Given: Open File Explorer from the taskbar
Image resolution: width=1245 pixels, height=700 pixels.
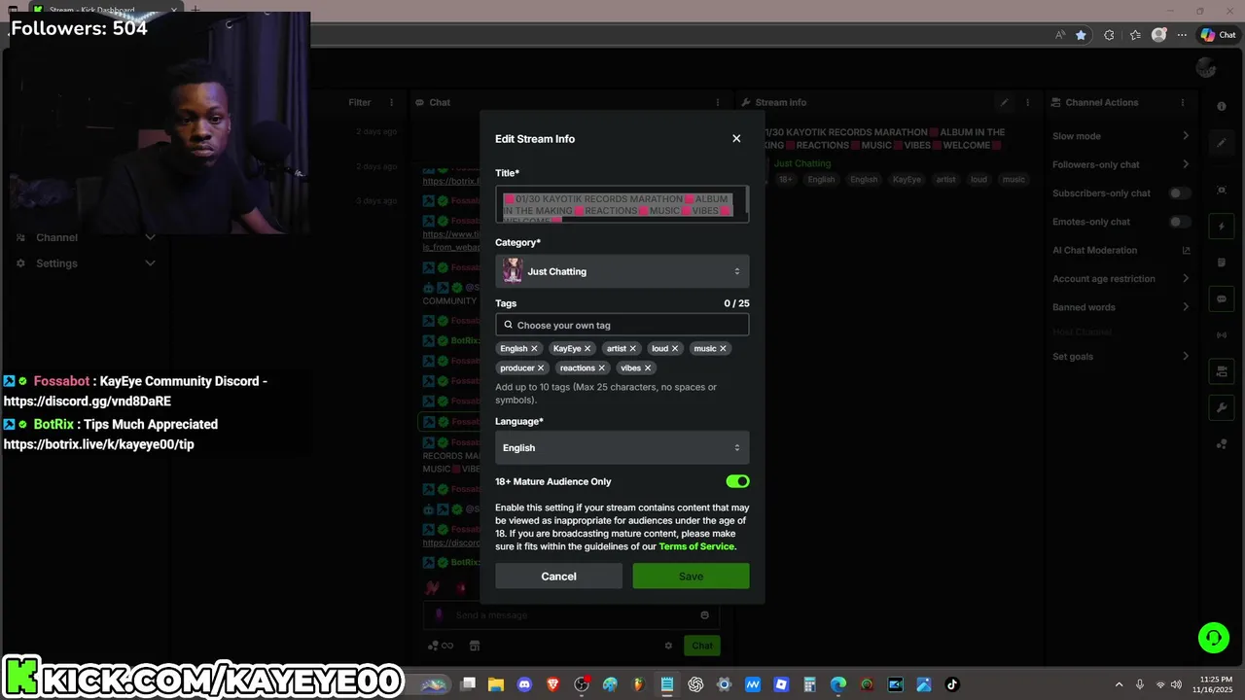Looking at the screenshot, I should pyautogui.click(x=496, y=684).
